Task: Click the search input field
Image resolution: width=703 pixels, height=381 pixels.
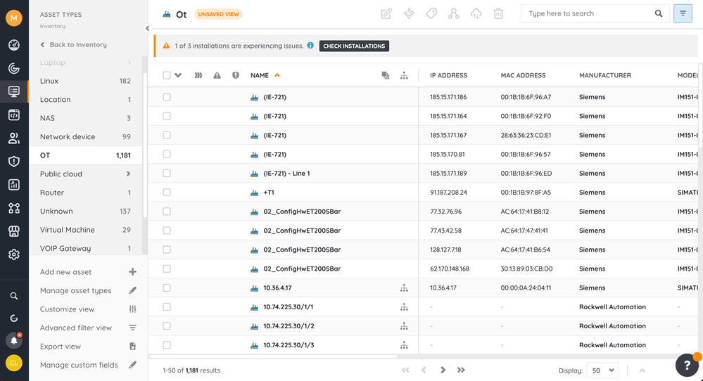Action: pos(588,13)
